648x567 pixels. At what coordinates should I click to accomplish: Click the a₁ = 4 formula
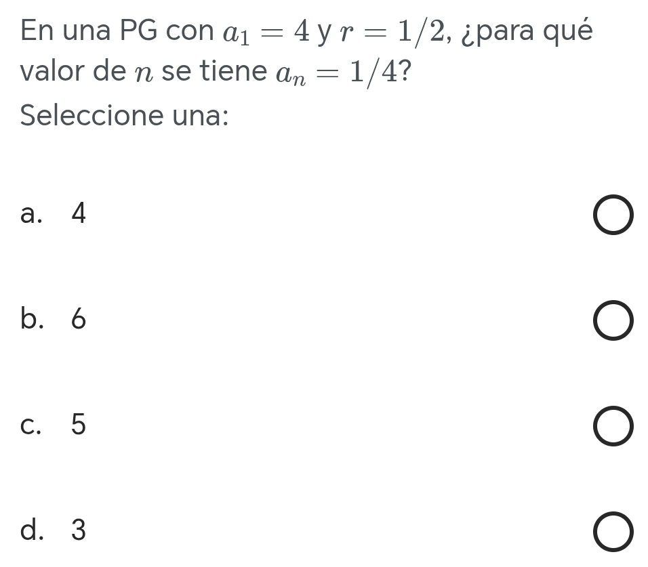[268, 31]
